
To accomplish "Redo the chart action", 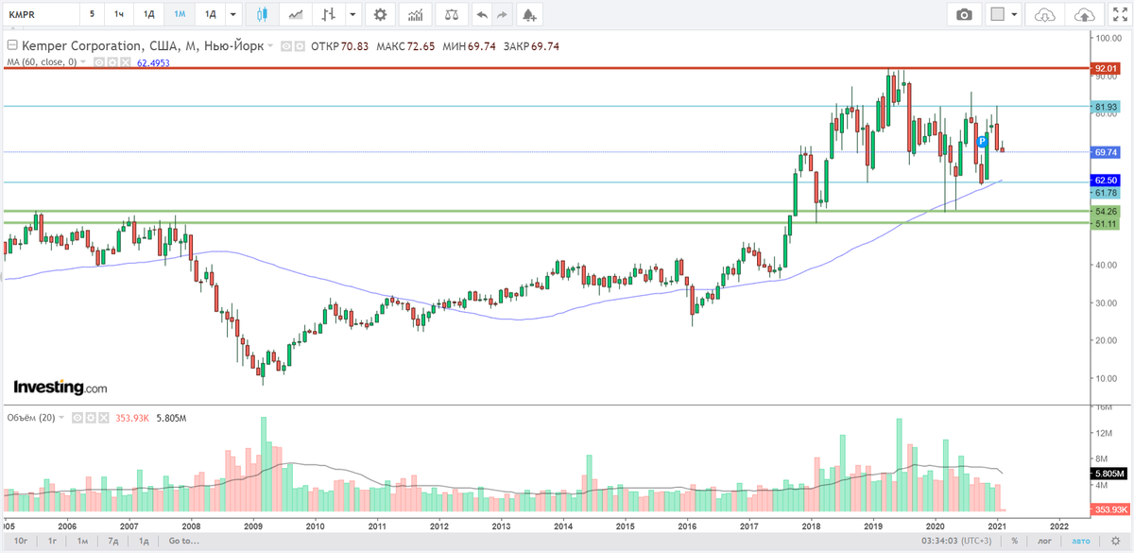I will tap(502, 14).
